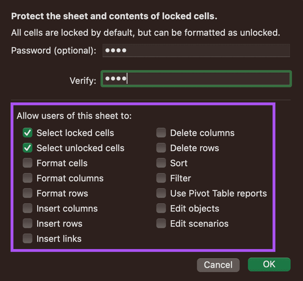Uncheck Select unlocked cells option
Image resolution: width=303 pixels, height=281 pixels.
28,148
